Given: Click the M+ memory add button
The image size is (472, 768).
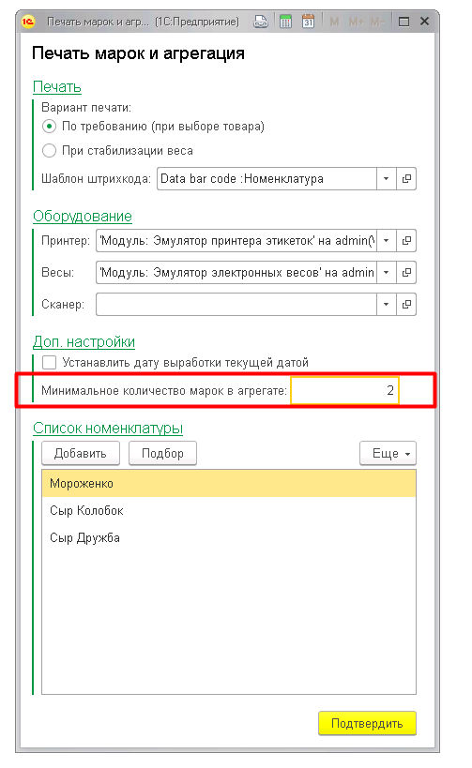Looking at the screenshot, I should (x=357, y=23).
